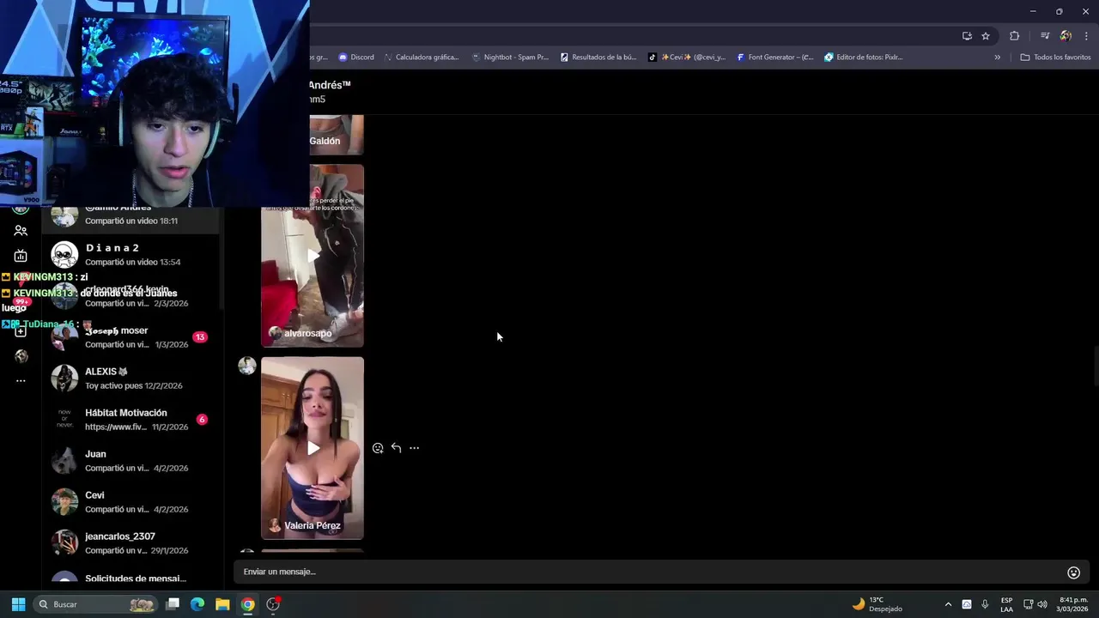Screen dimensions: 1099x618
Task: Click sender avatar beside Valeria Pérez video
Action: pyautogui.click(x=247, y=366)
